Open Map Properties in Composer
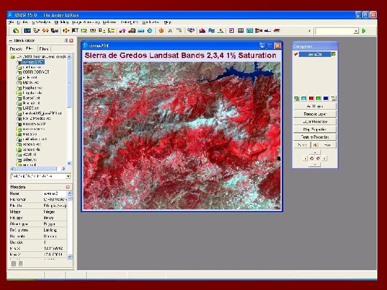The height and width of the screenshot is (290, 387). pyautogui.click(x=314, y=129)
